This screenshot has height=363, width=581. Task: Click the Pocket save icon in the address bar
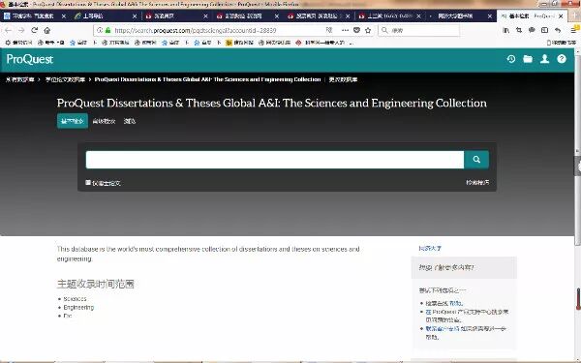(356, 30)
